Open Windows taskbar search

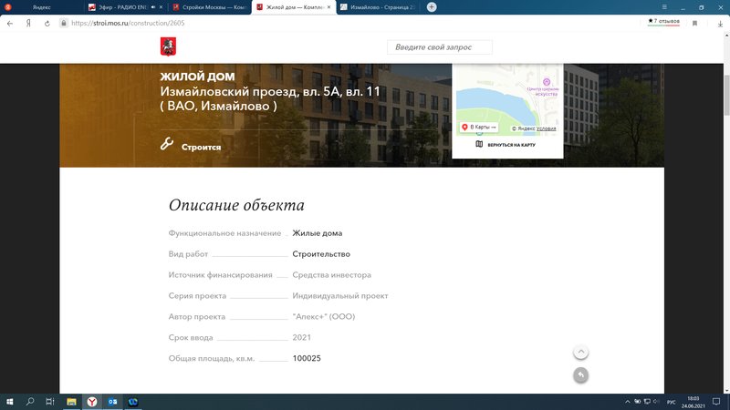click(x=30, y=402)
